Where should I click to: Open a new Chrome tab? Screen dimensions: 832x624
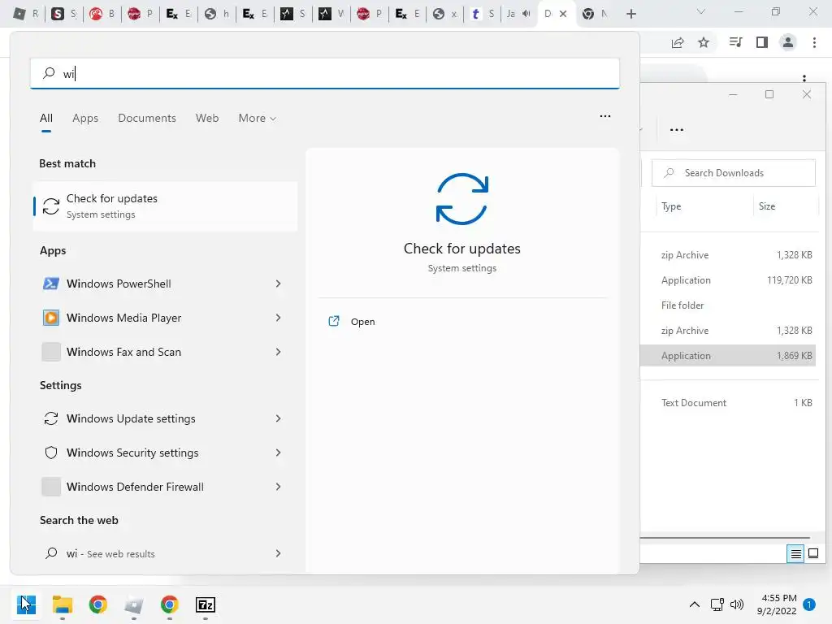click(630, 14)
